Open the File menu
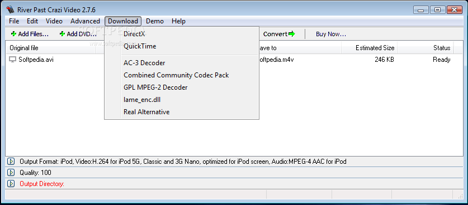Screen dimensions: 468x205 [x=14, y=21]
